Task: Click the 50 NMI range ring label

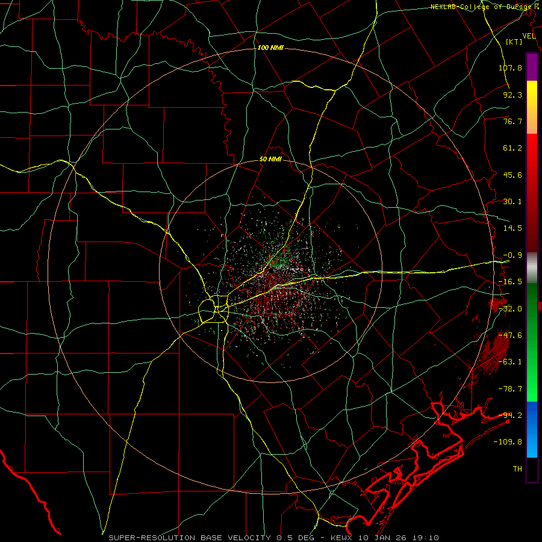Action: pos(270,160)
